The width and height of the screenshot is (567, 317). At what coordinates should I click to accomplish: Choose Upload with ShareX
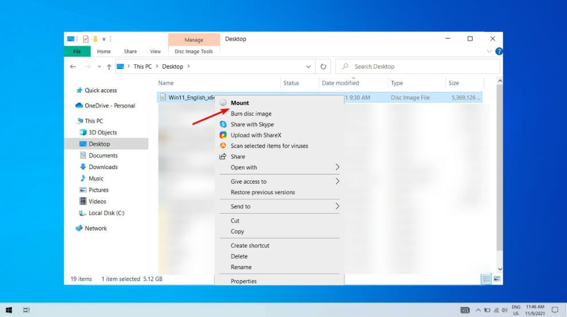pyautogui.click(x=255, y=135)
